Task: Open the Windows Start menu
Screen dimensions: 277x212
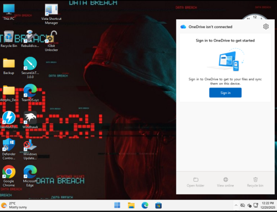Action: click(x=117, y=205)
